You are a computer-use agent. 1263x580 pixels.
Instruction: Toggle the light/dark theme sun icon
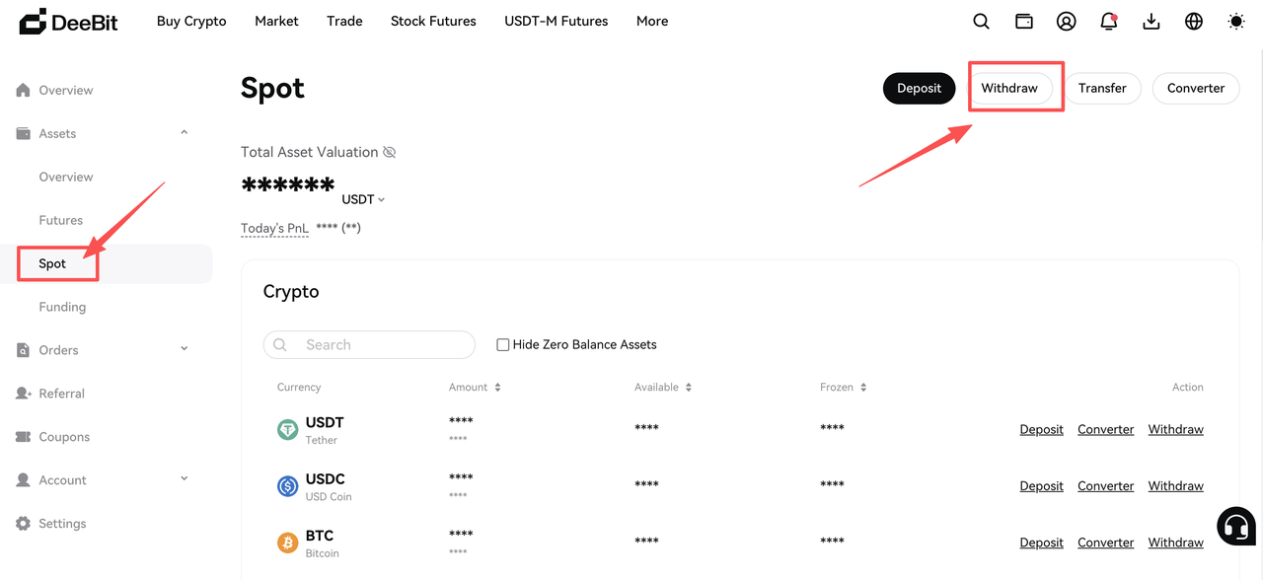coord(1236,21)
